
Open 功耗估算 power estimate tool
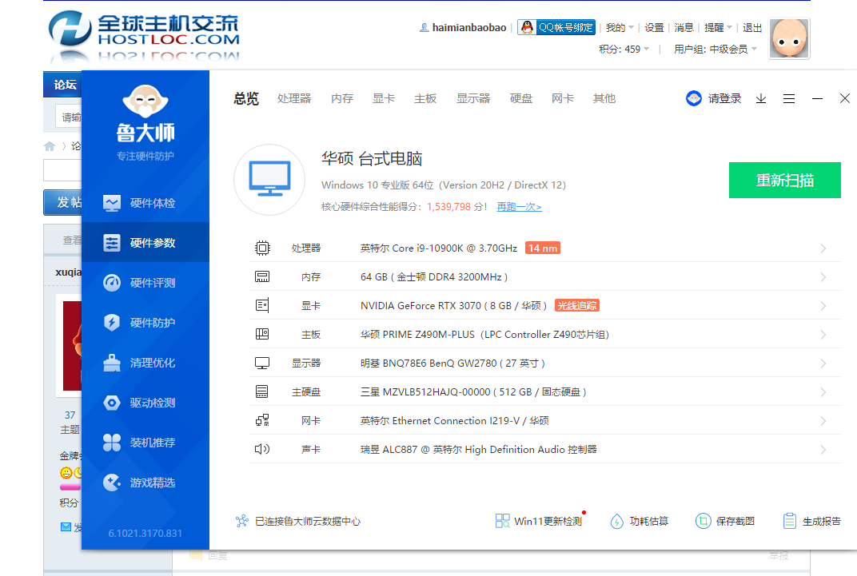click(639, 521)
